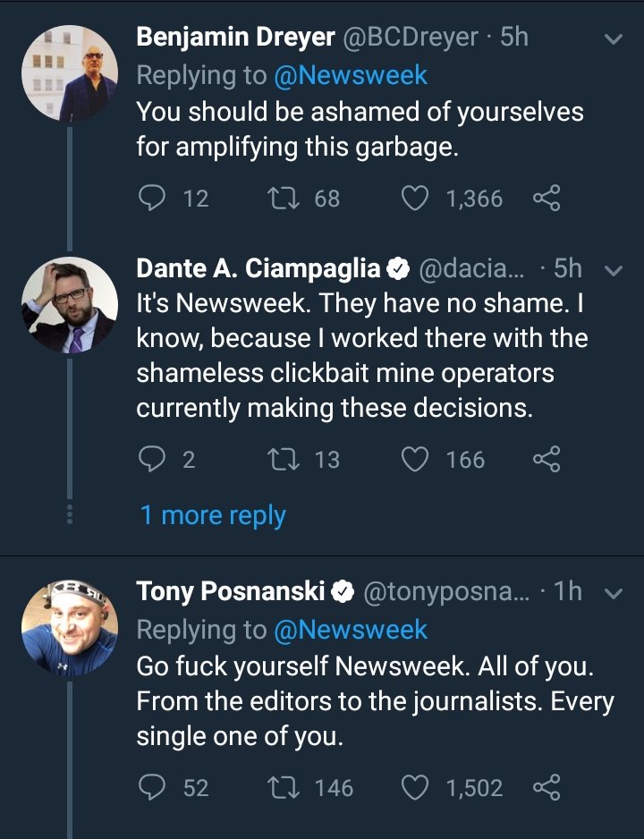
Task: Like Benjamin Dreyer's tweet
Action: [414, 199]
